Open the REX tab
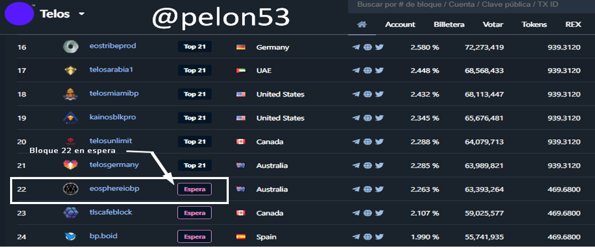This screenshot has height=247, width=595. click(x=573, y=24)
